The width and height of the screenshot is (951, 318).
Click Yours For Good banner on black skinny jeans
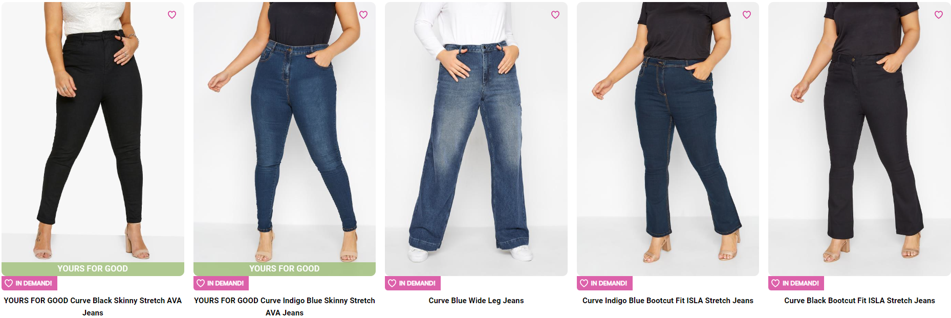[x=93, y=269]
